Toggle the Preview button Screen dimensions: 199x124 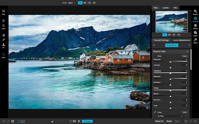coord(87,121)
